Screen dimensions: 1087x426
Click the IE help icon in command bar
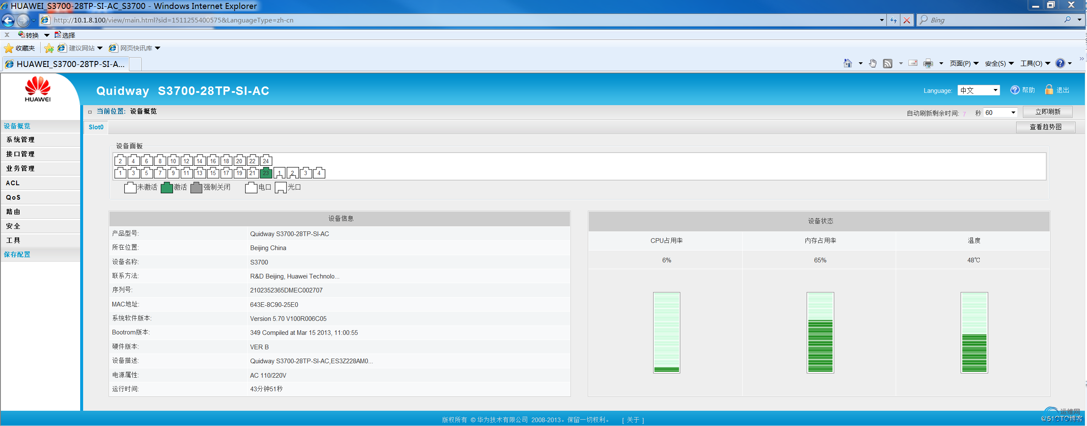tap(1060, 63)
